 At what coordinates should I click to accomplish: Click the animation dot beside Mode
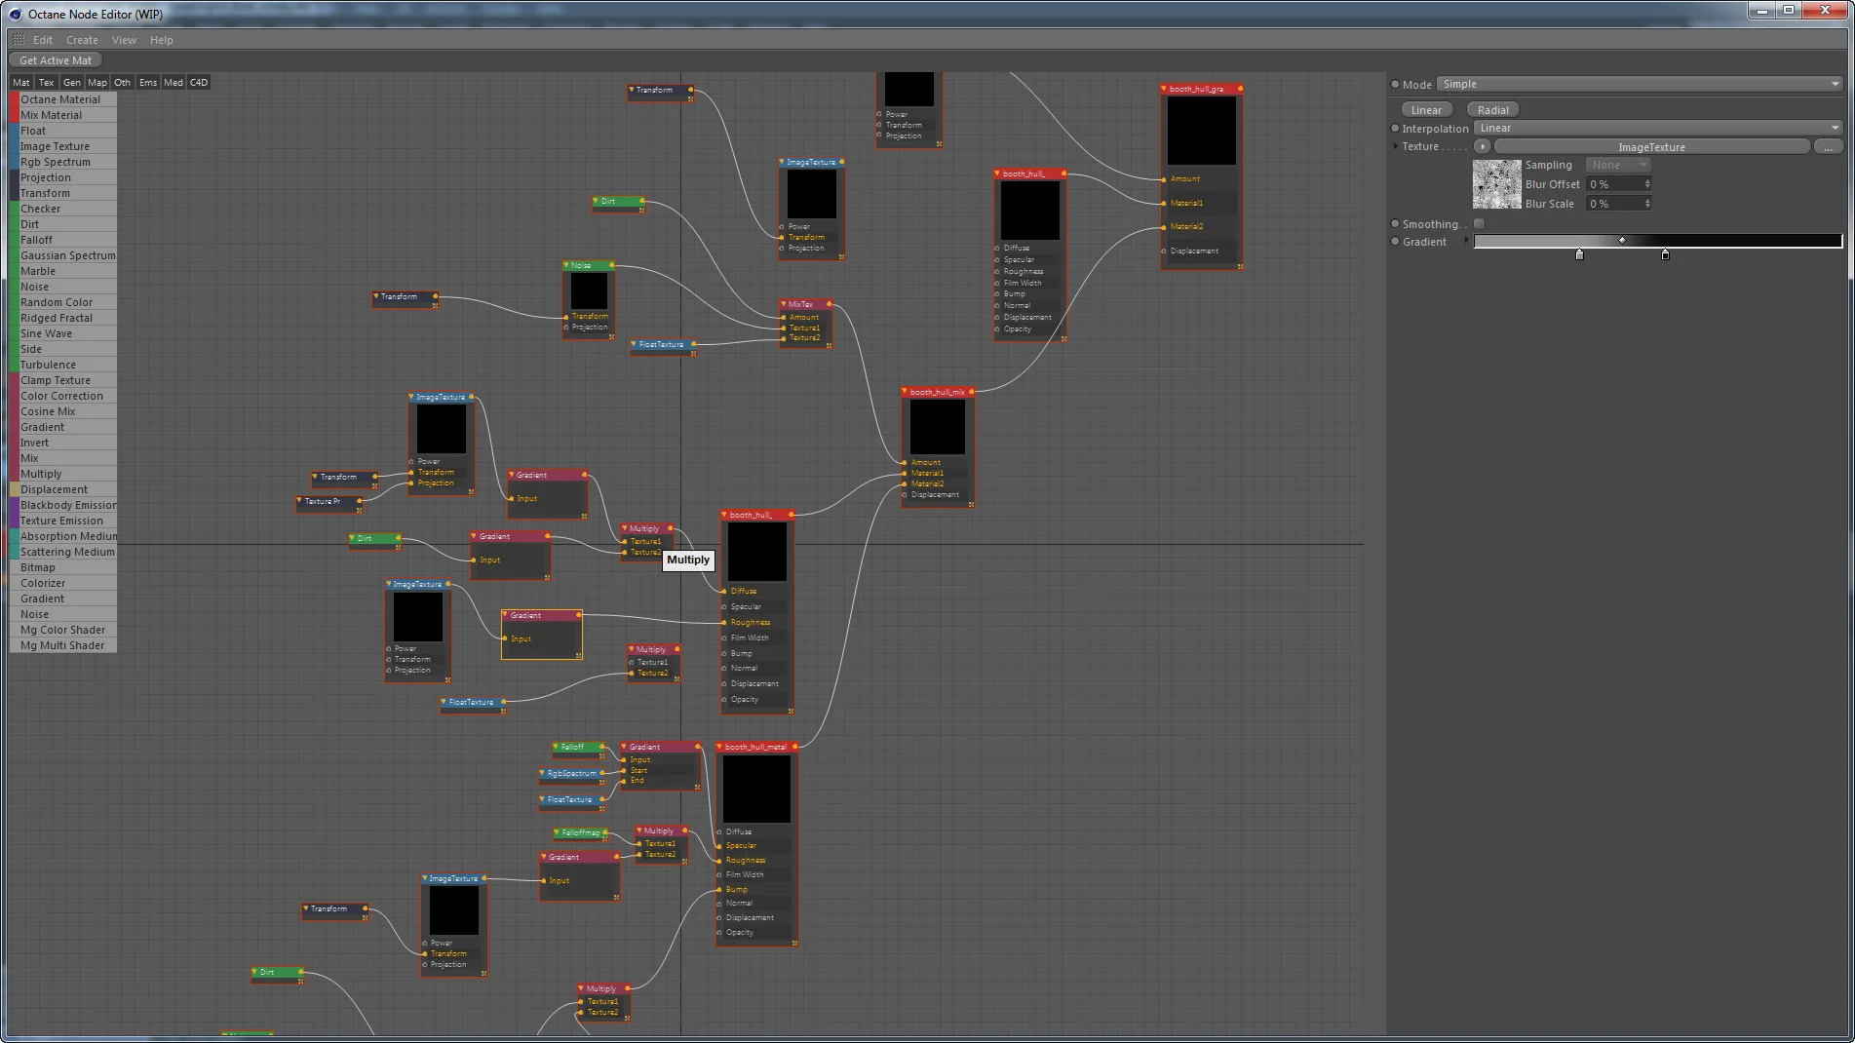[1395, 85]
